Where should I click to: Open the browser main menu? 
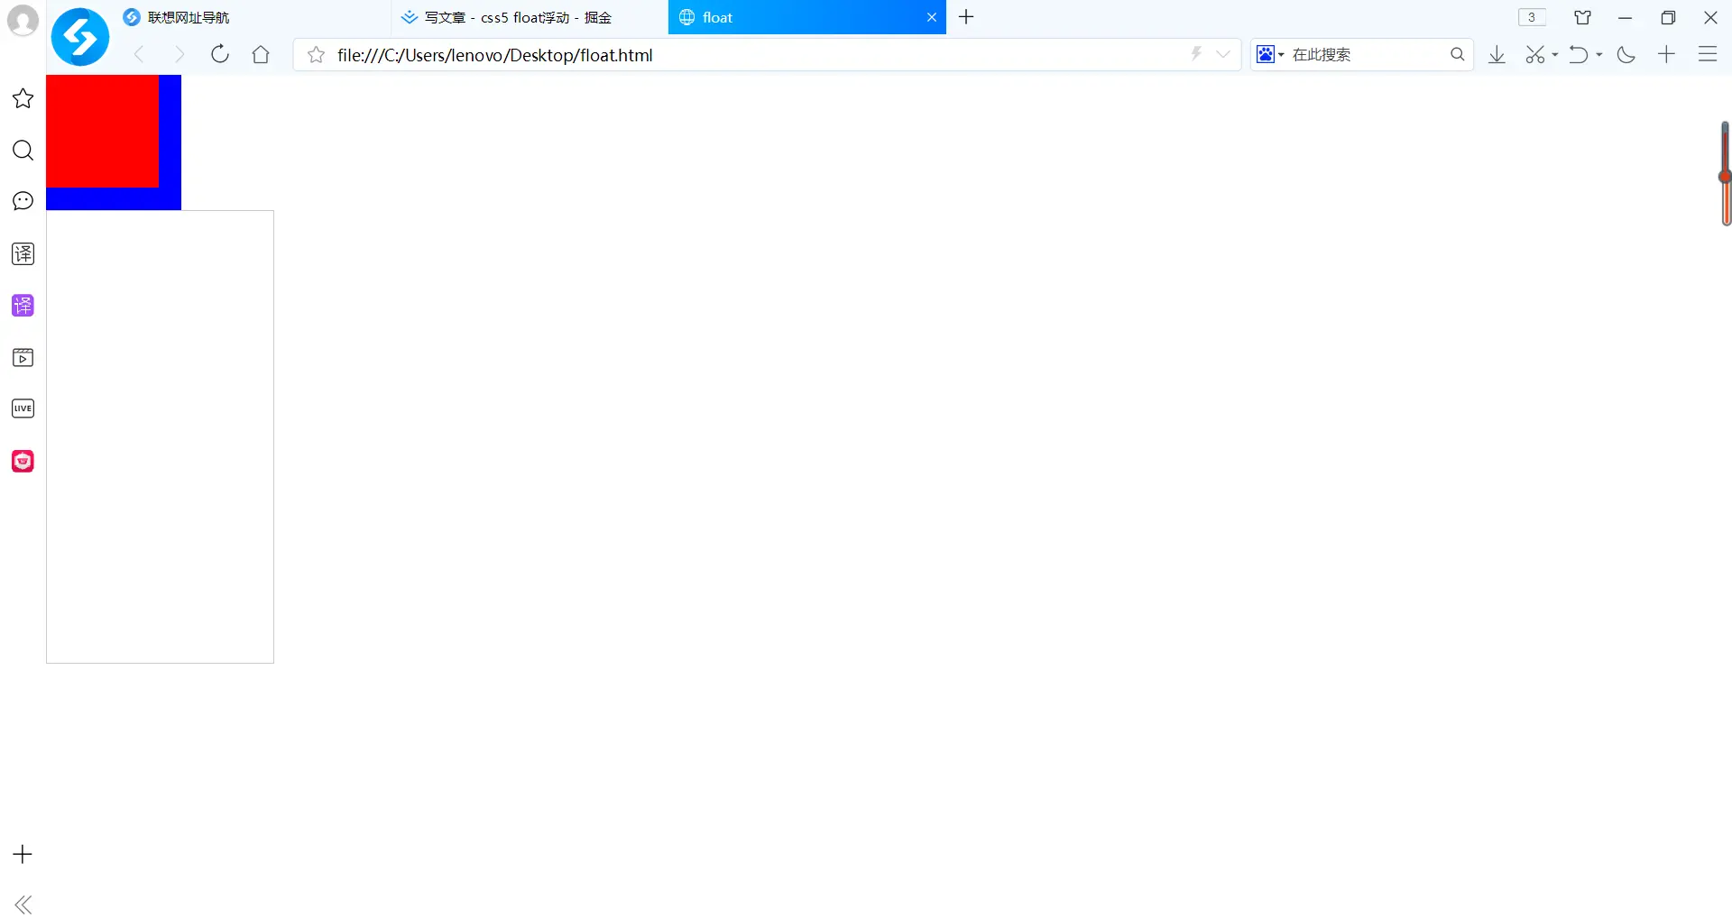click(x=1708, y=54)
